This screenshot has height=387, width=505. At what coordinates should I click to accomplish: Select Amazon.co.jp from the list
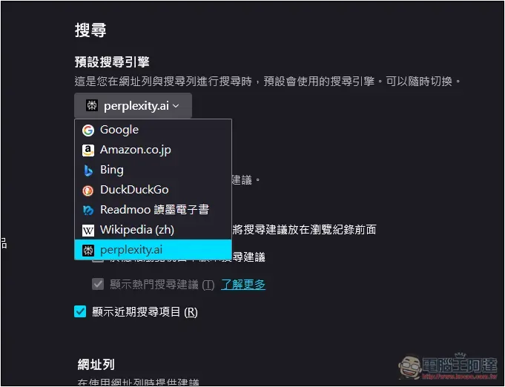pos(153,150)
